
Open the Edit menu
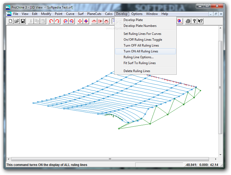click(x=35, y=14)
